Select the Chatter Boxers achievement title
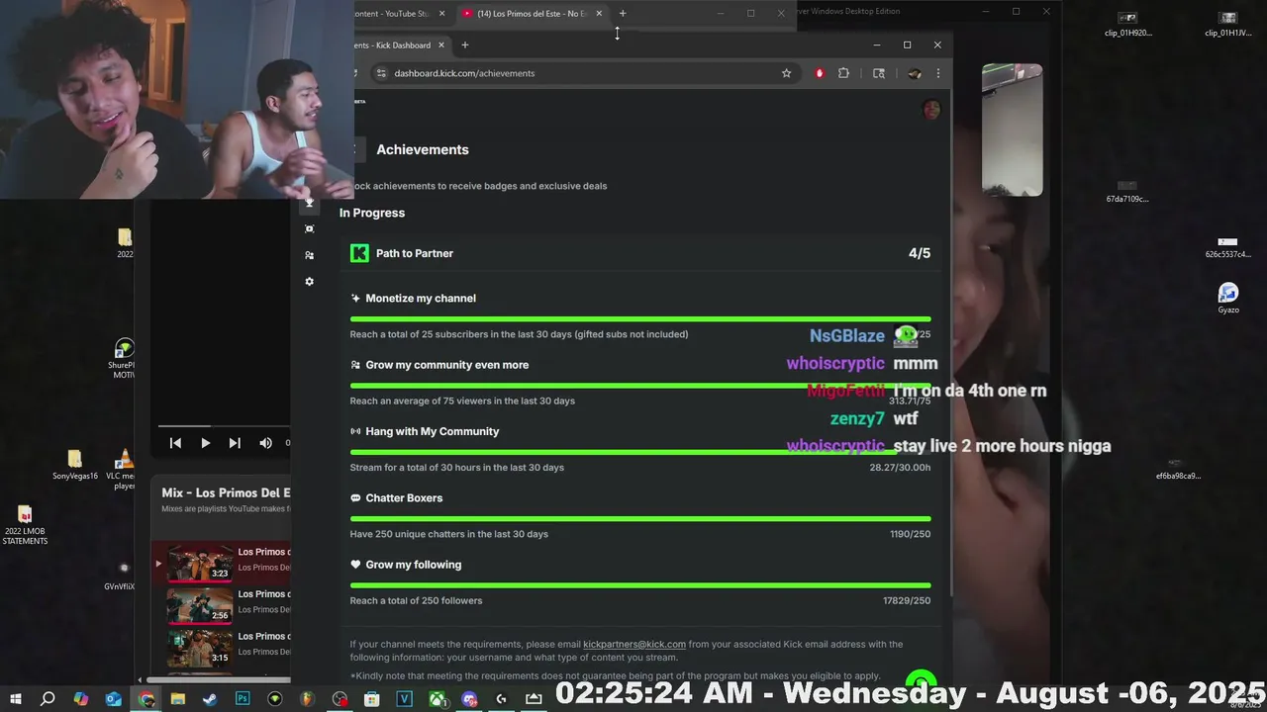This screenshot has width=1267, height=712. tap(404, 498)
